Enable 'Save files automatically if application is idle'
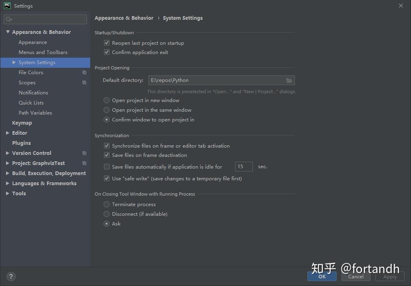Image resolution: width=411 pixels, height=286 pixels. [106, 167]
